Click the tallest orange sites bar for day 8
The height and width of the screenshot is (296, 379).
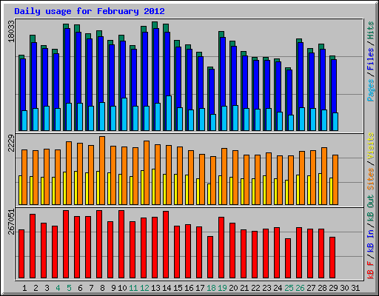coord(102,170)
